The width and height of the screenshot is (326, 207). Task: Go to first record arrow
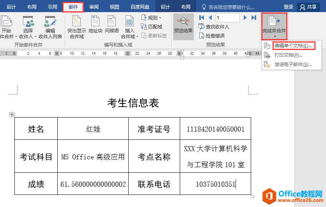tap(202, 18)
